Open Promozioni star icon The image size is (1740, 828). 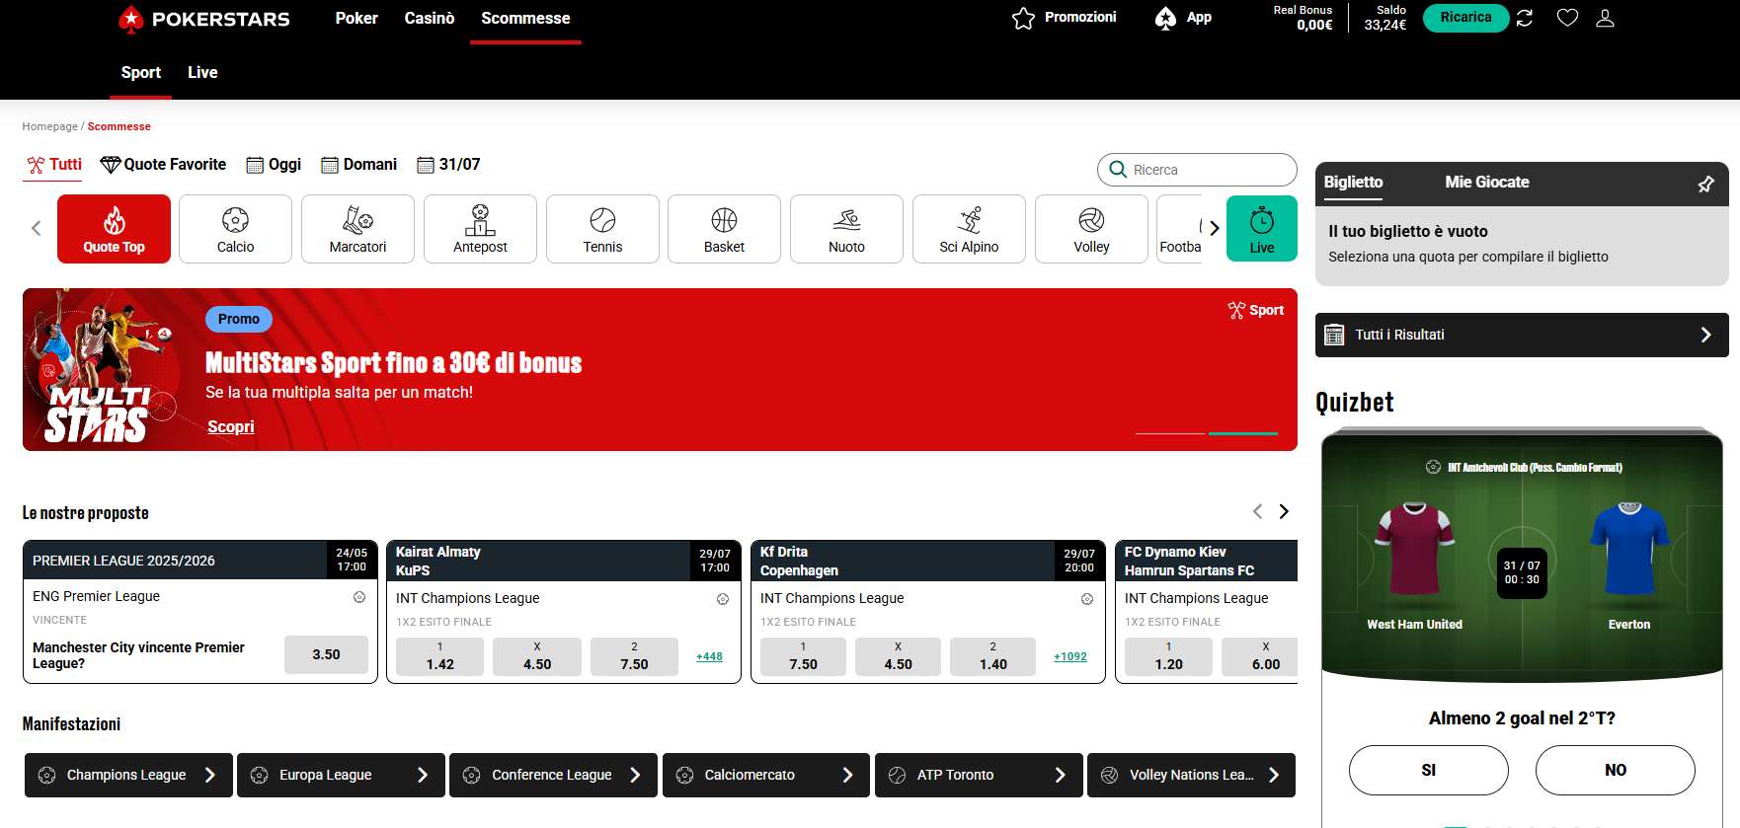pos(1023,18)
